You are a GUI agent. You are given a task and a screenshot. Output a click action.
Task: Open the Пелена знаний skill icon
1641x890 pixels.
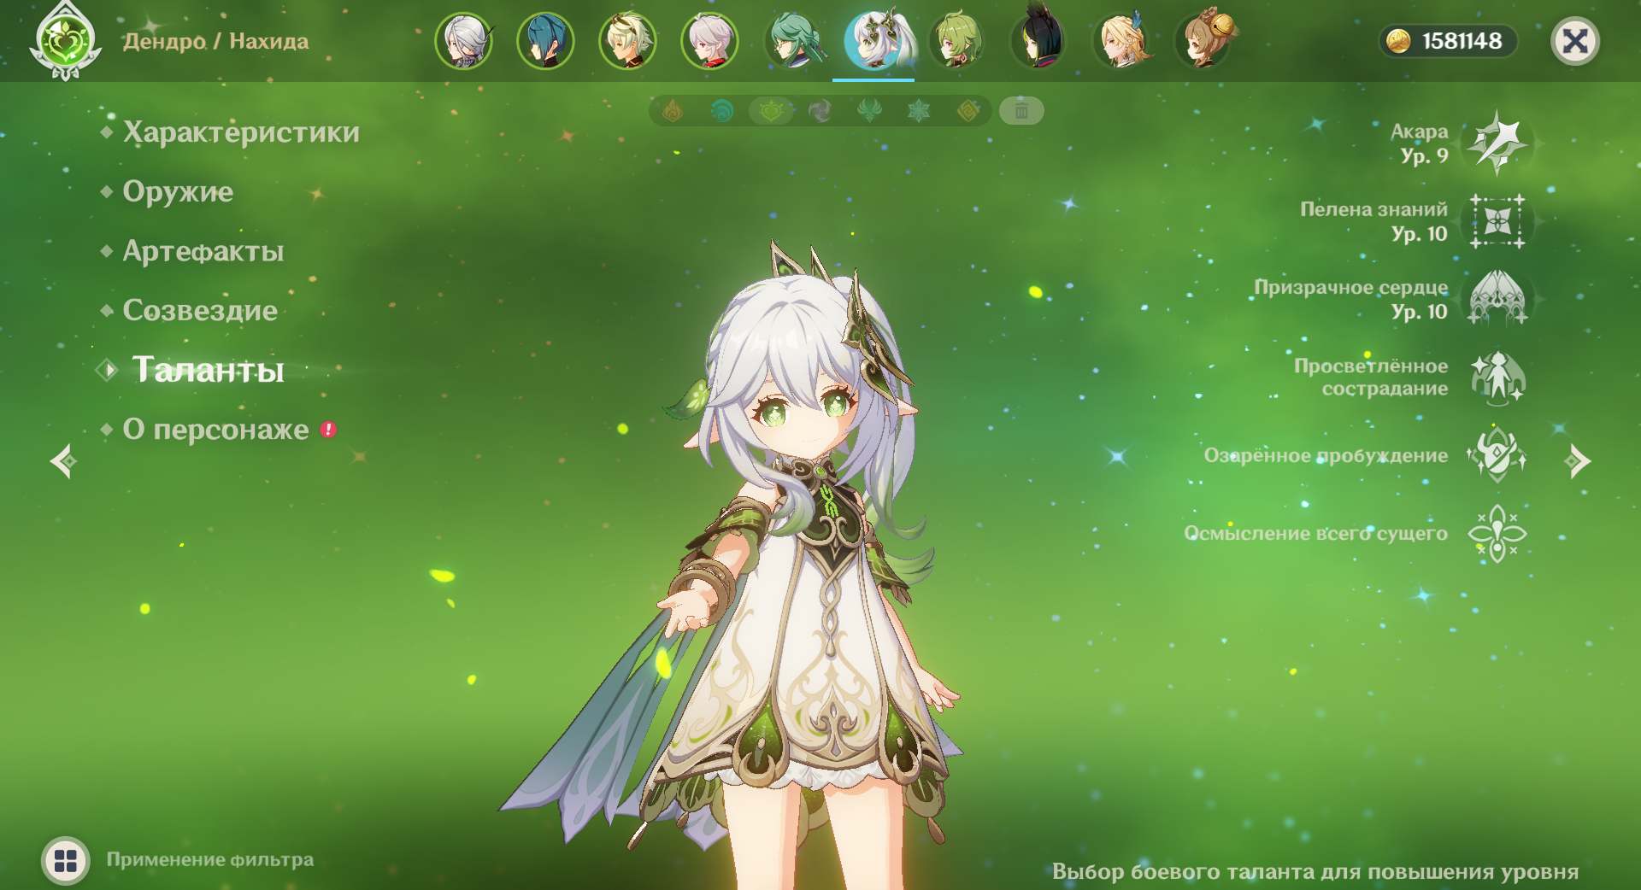pyautogui.click(x=1497, y=221)
